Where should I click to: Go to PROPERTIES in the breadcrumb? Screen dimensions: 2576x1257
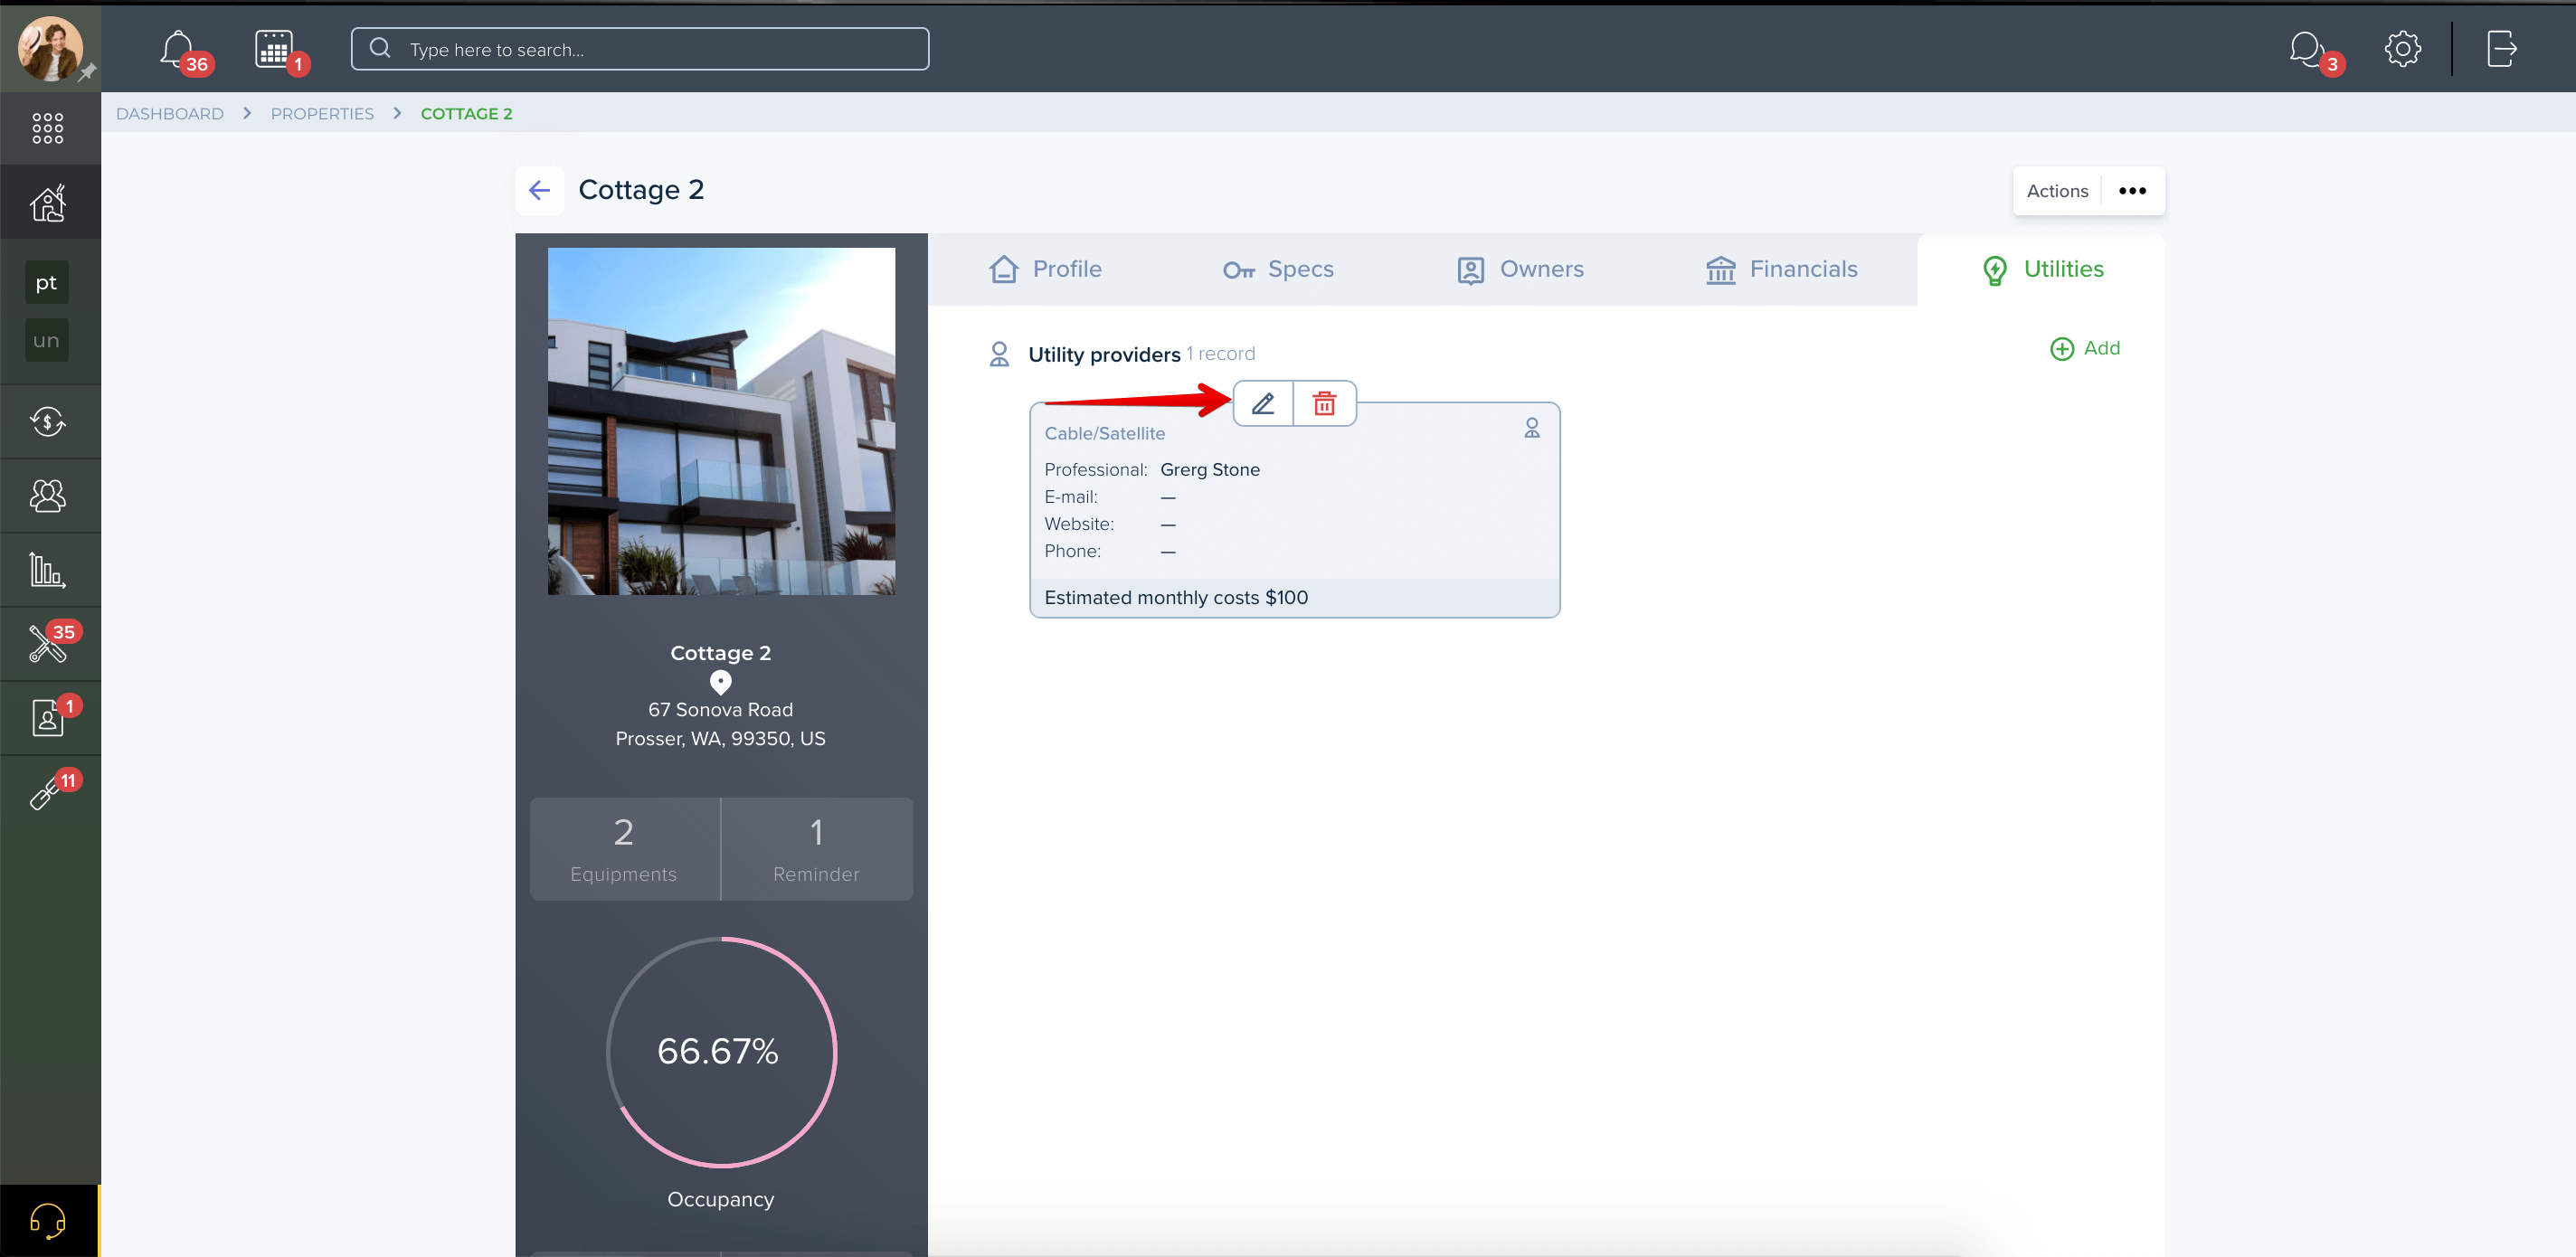coord(322,113)
